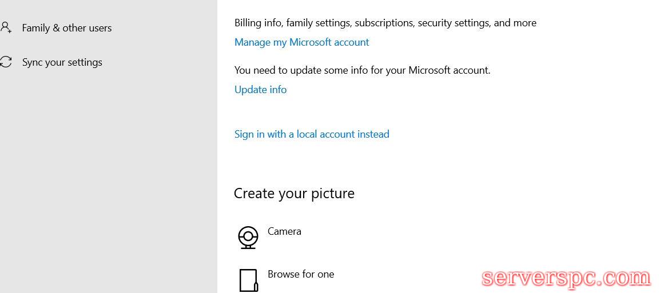Image resolution: width=660 pixels, height=293 pixels.
Task: Click the Family & other users person icon
Action: [6, 27]
